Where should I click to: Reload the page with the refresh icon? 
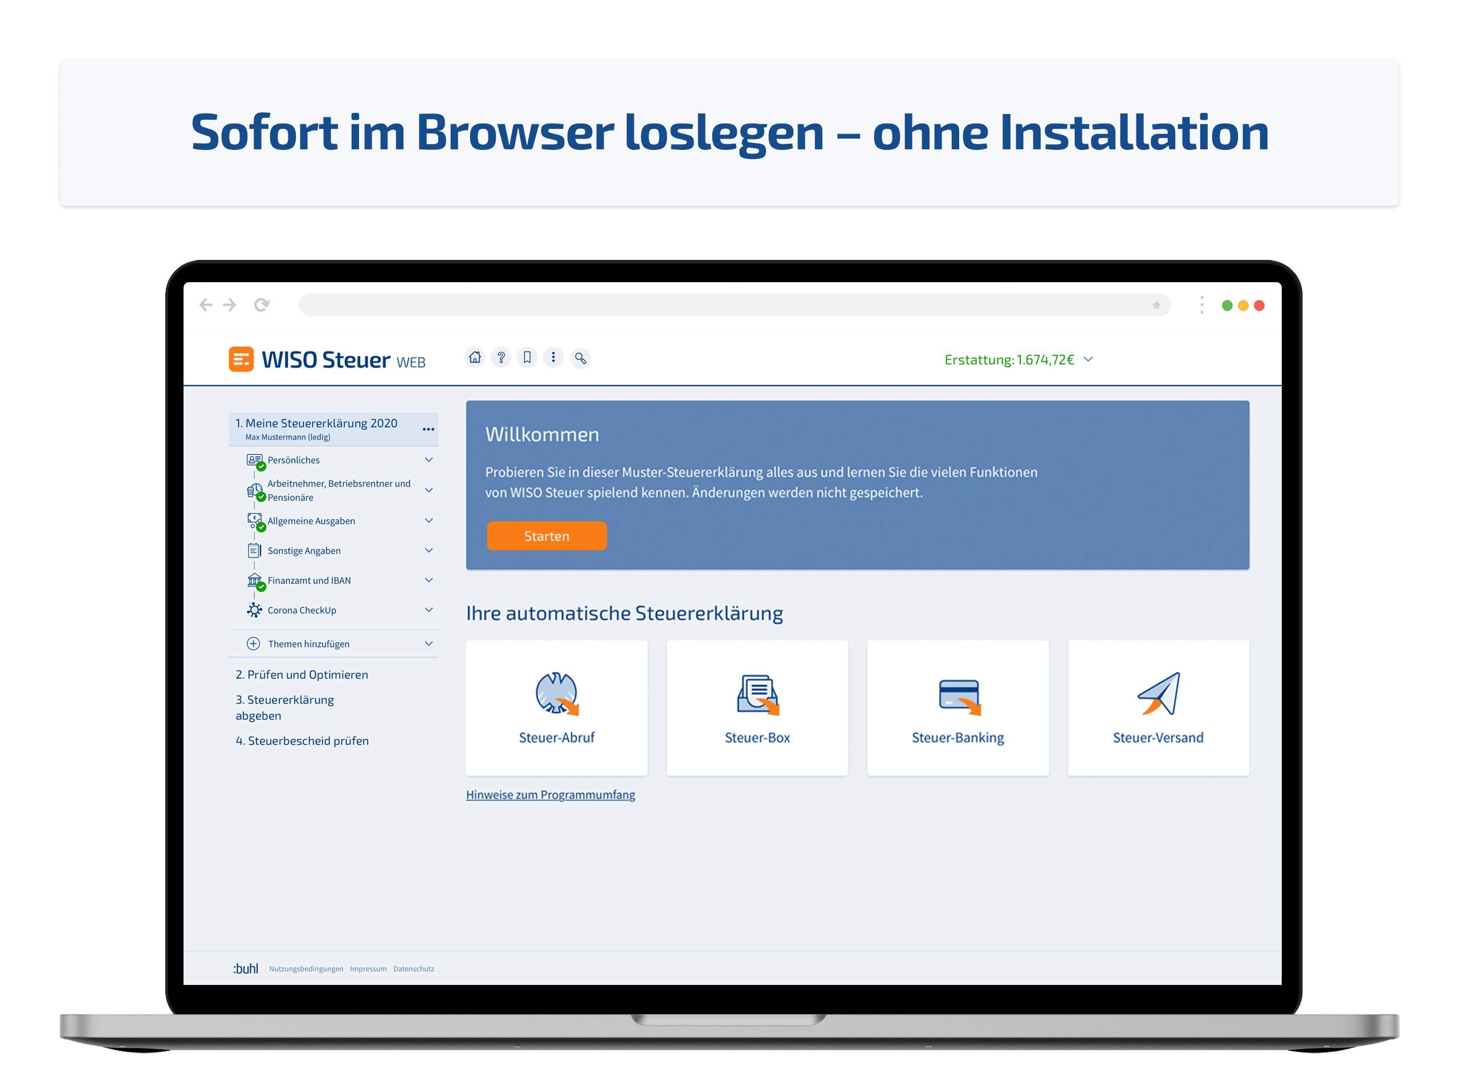tap(262, 305)
